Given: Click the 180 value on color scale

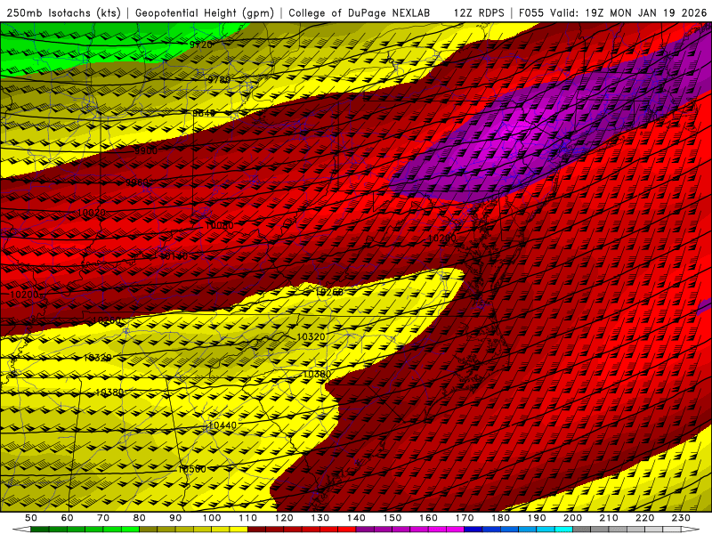Looking at the screenshot, I should click(x=500, y=518).
